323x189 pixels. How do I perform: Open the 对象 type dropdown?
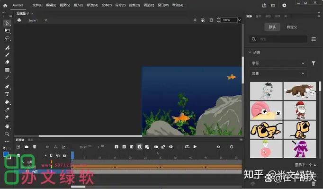pos(278,73)
